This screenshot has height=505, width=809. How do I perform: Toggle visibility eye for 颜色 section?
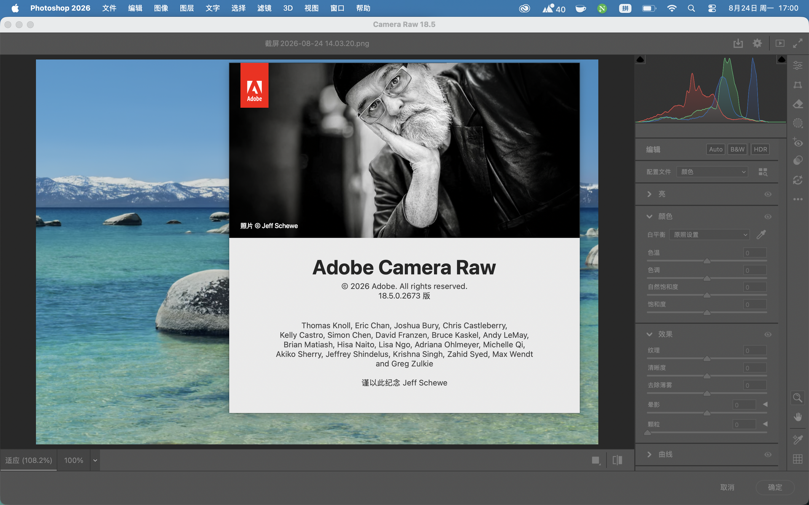point(768,216)
